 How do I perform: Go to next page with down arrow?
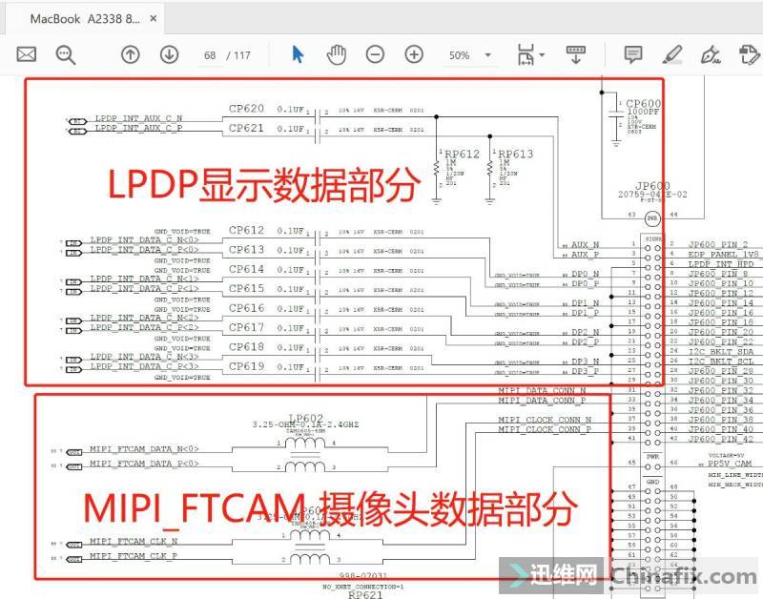[170, 54]
